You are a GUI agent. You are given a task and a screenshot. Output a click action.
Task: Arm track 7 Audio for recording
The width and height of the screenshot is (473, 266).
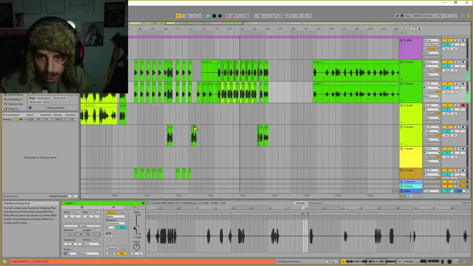463,149
